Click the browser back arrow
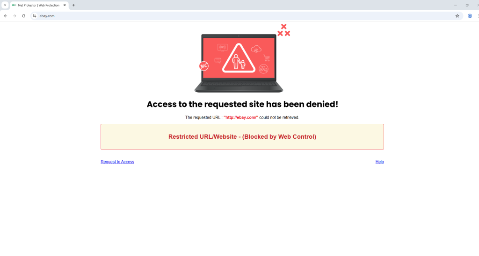479x256 pixels. point(6,16)
